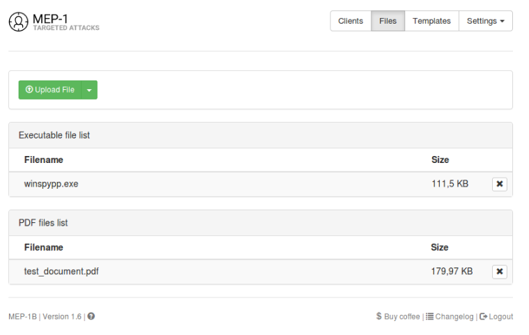Click the MEP-1 Targeted Attacks title

pyautogui.click(x=66, y=22)
